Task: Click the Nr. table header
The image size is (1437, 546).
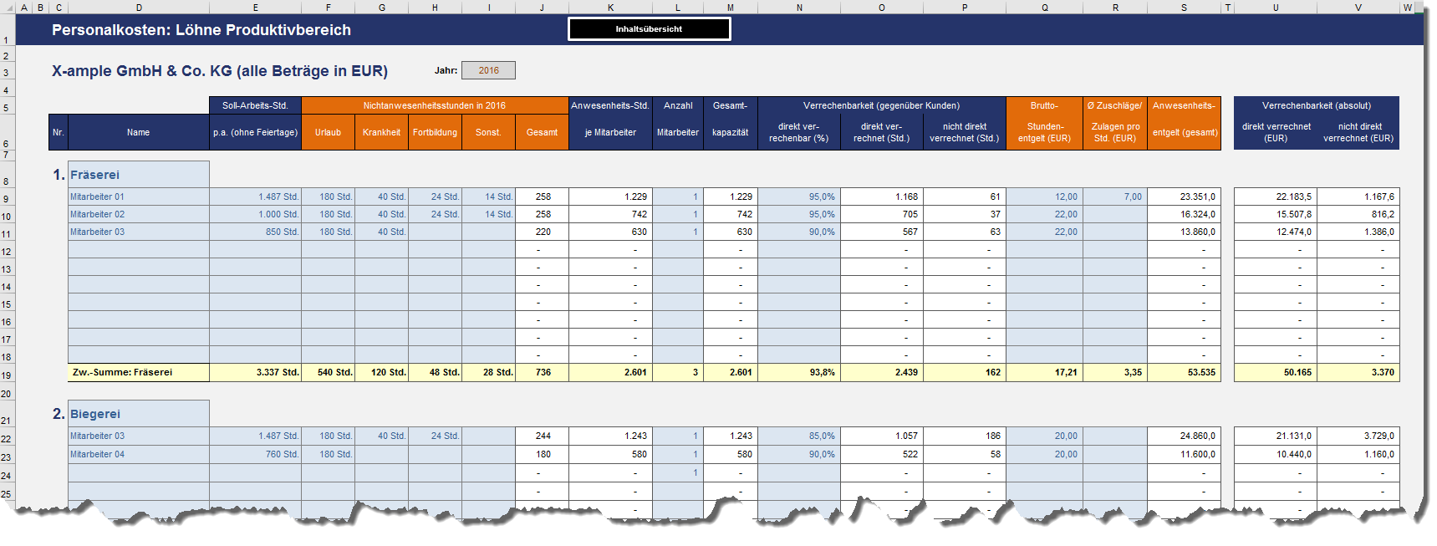Action: (58, 132)
